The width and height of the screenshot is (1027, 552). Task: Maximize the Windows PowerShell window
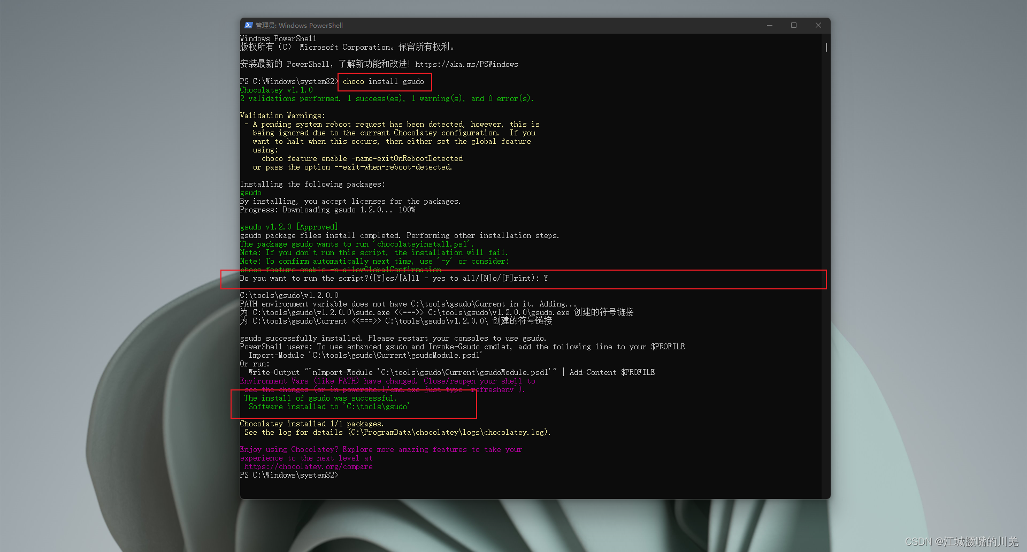click(794, 25)
